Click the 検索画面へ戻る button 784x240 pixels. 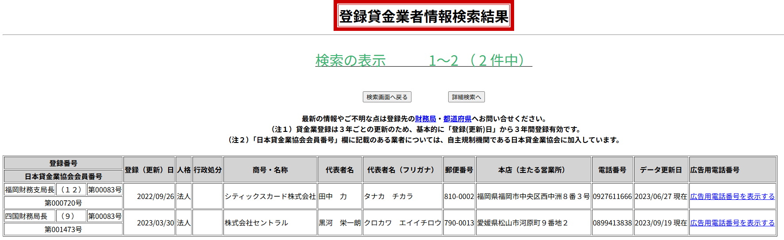[x=387, y=97]
